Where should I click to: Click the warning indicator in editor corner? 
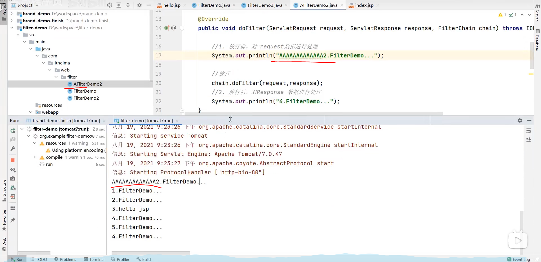tap(502, 15)
